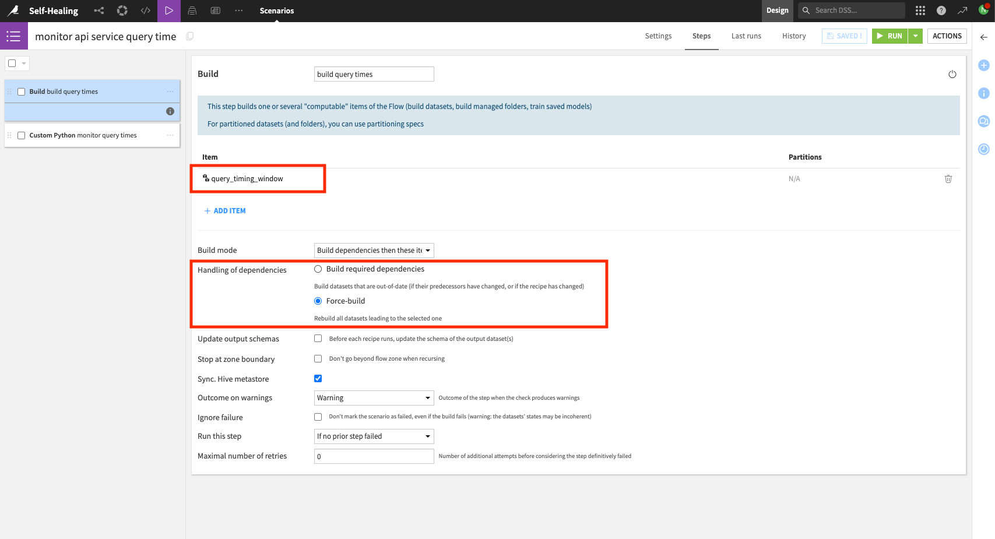Open the activity clock icon on right sidebar

983,149
